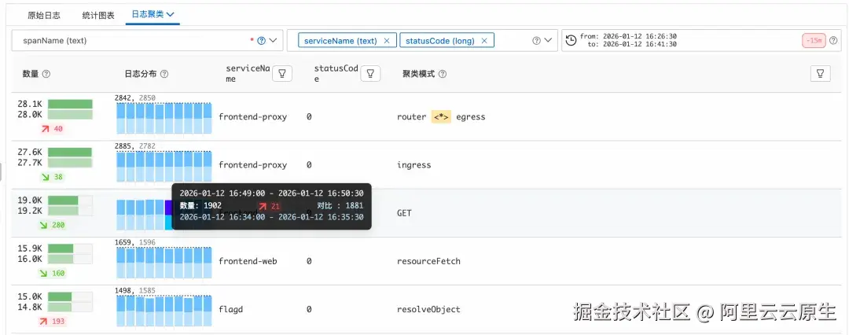Screen dimensions: 849x335
Task: Click frontend-proxy in the router egress row
Action: coord(253,116)
